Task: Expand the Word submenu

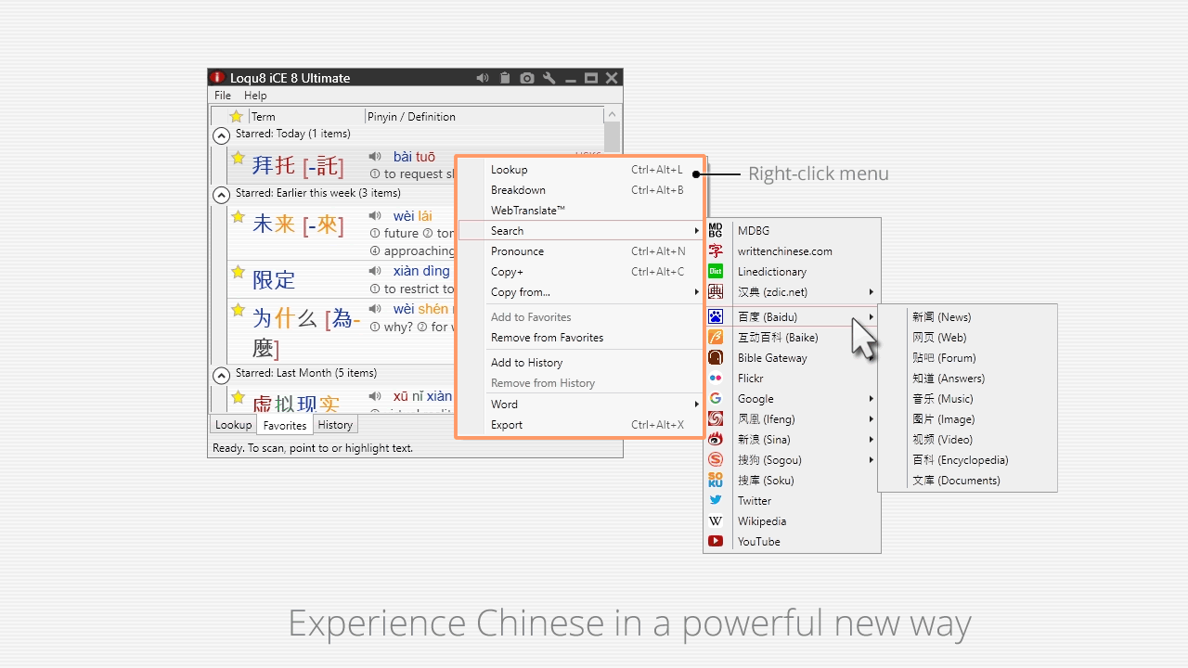Action: 580,404
